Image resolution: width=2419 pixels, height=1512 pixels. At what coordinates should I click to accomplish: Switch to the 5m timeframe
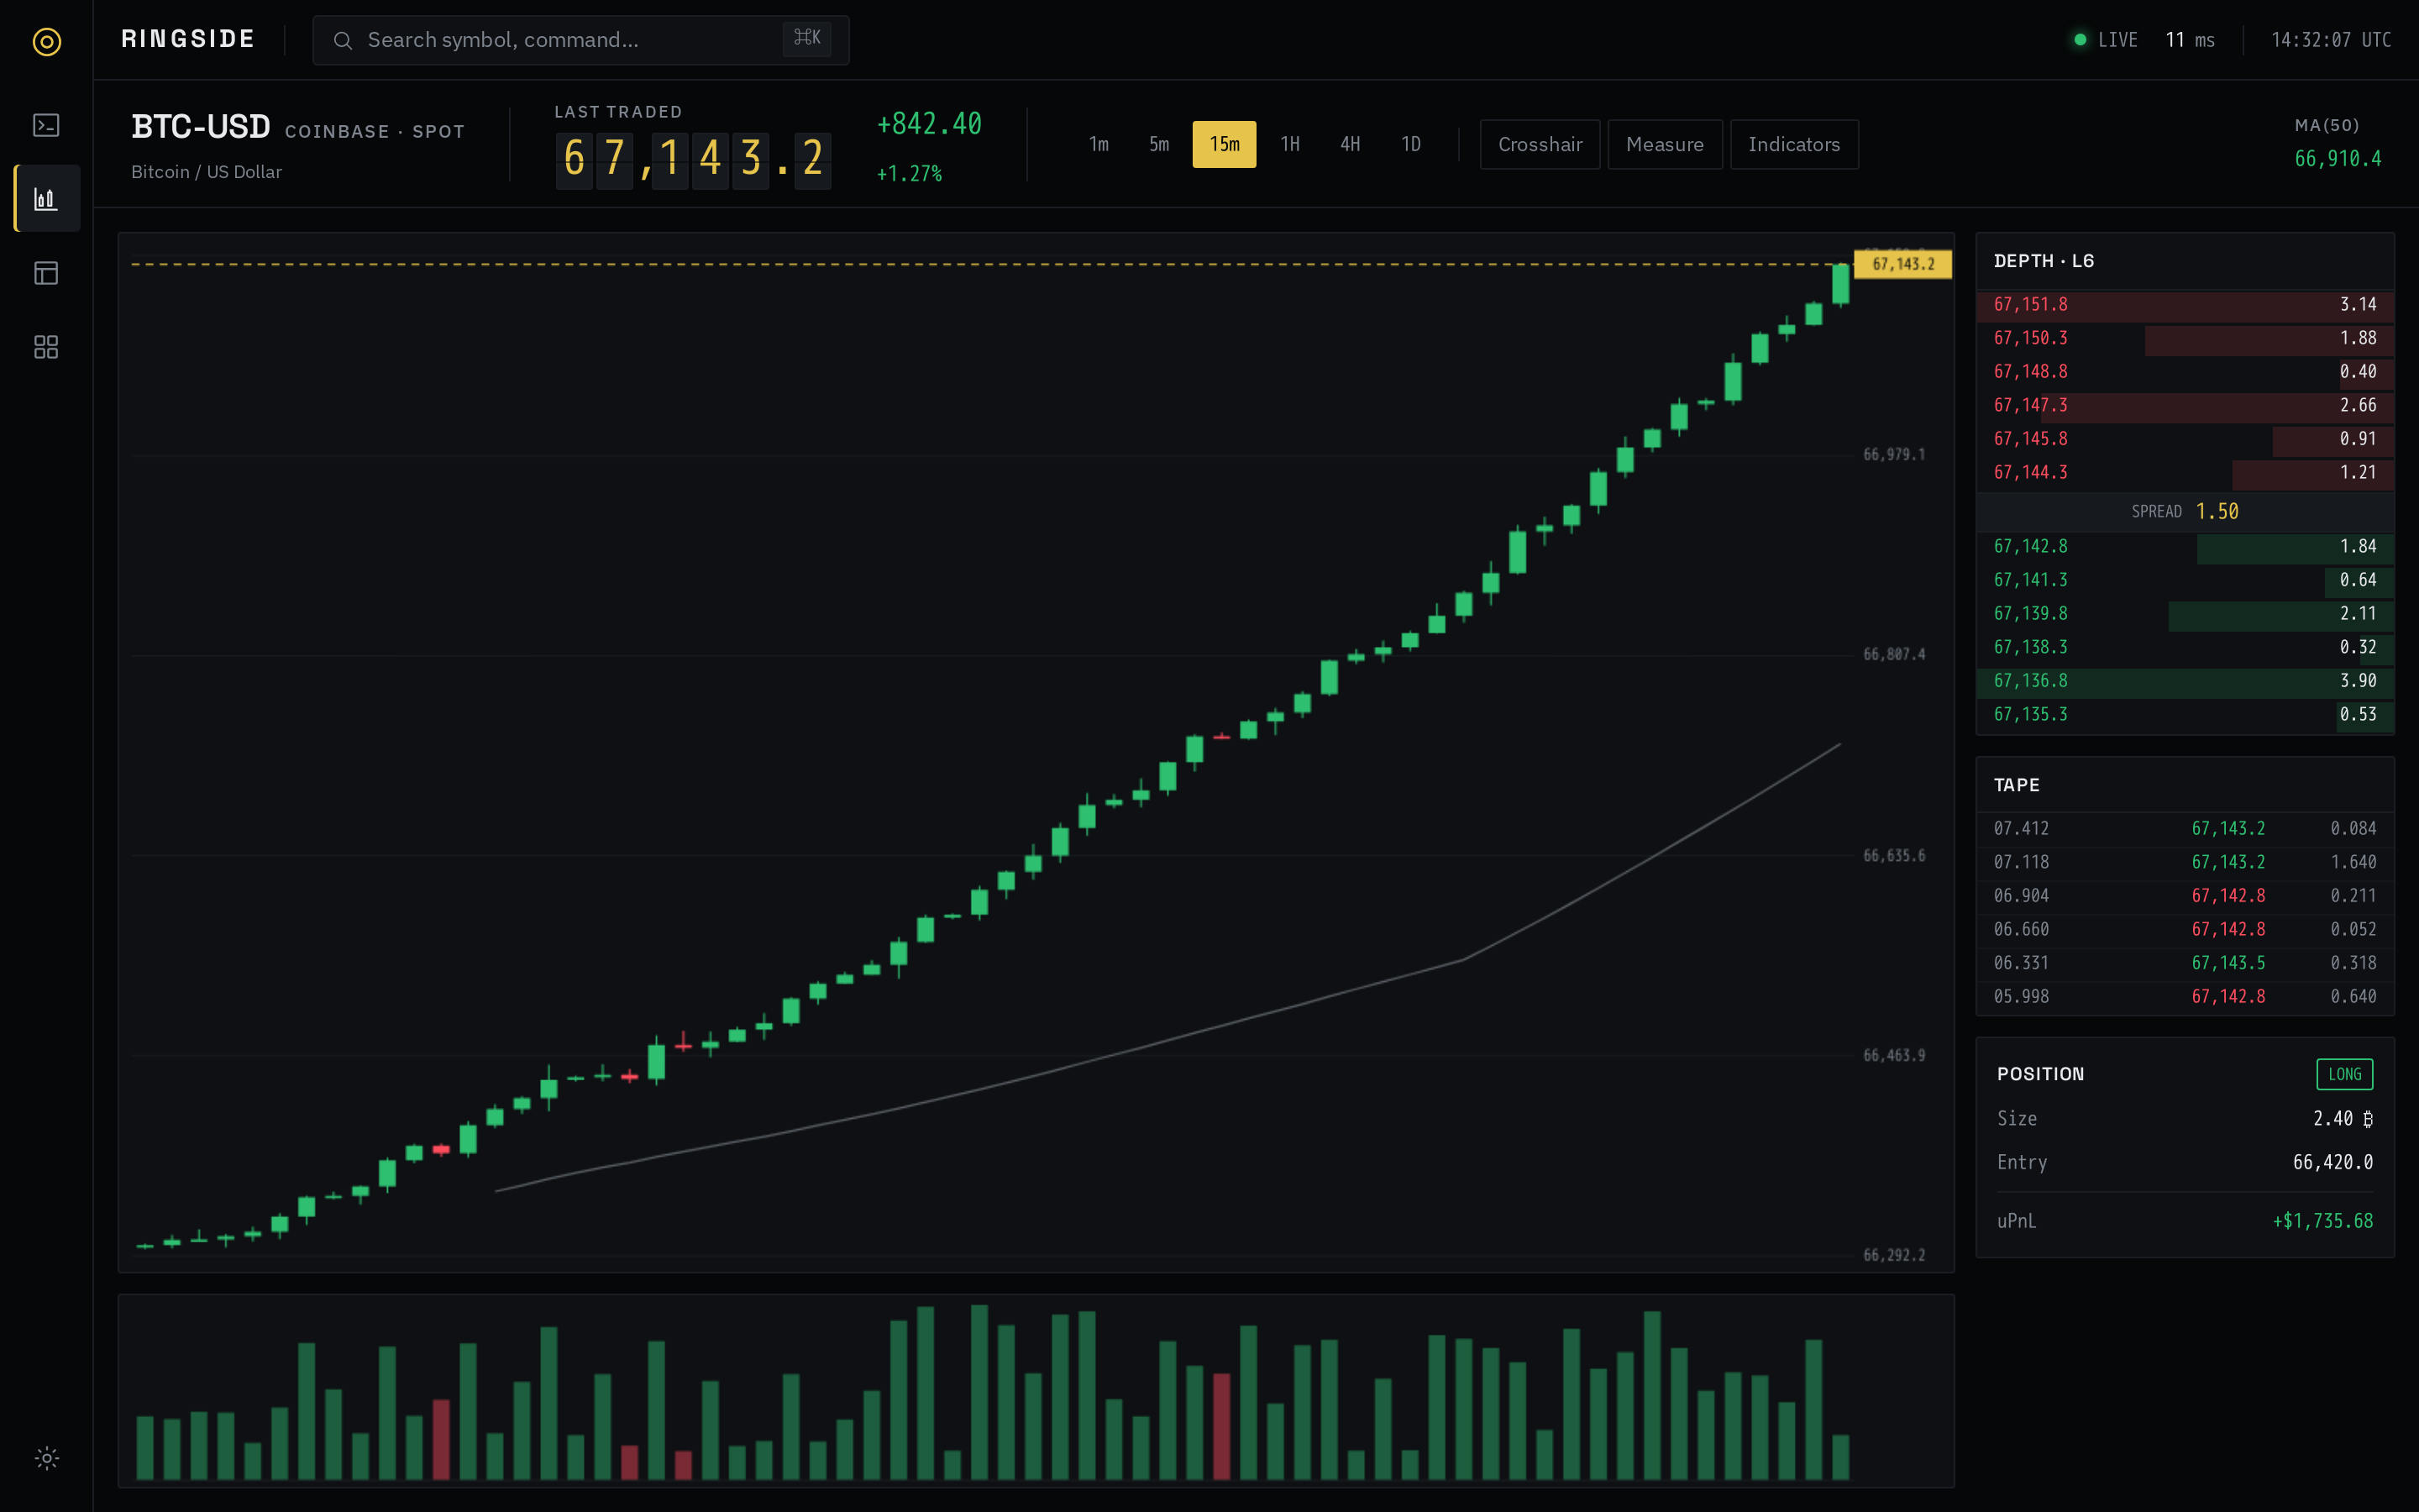pos(1158,144)
